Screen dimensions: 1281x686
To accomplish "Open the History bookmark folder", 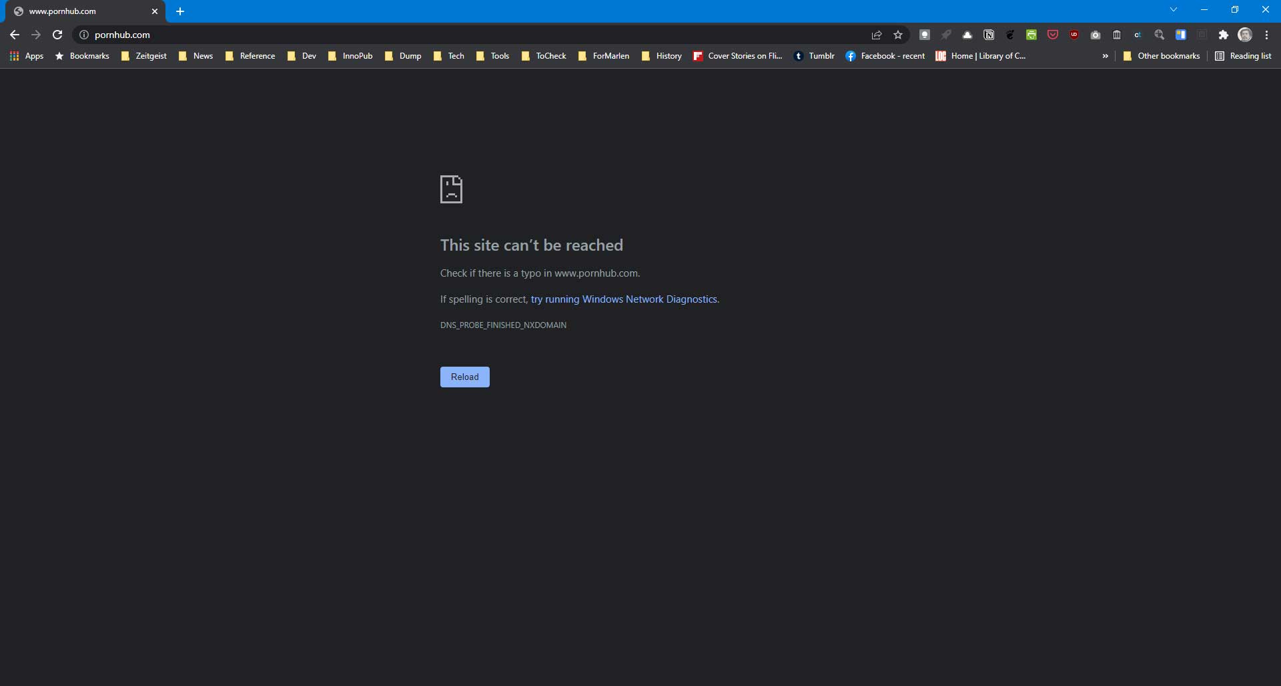I will pyautogui.click(x=661, y=56).
